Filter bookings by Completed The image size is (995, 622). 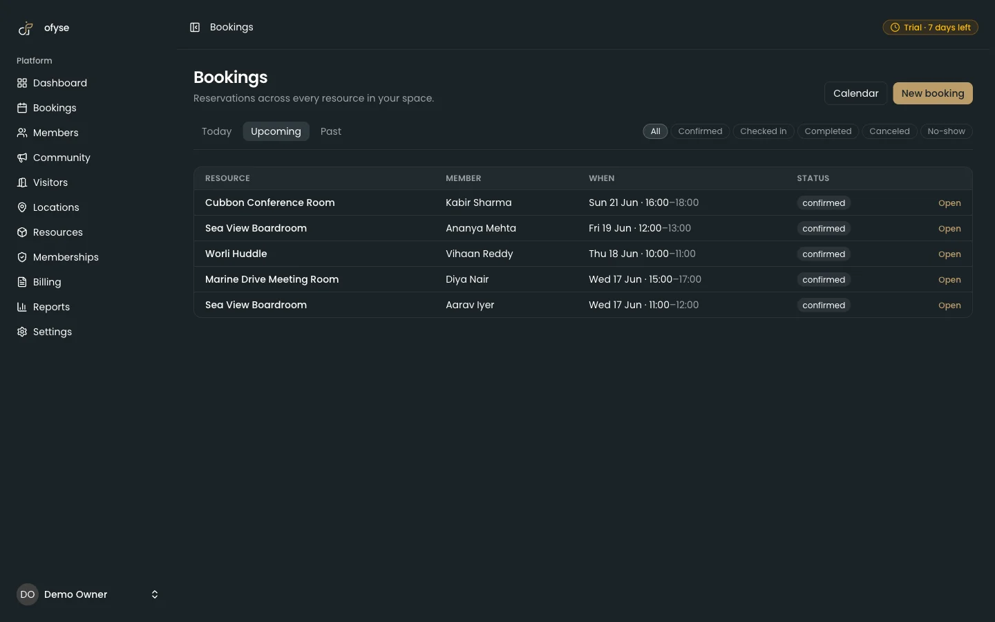pyautogui.click(x=828, y=131)
